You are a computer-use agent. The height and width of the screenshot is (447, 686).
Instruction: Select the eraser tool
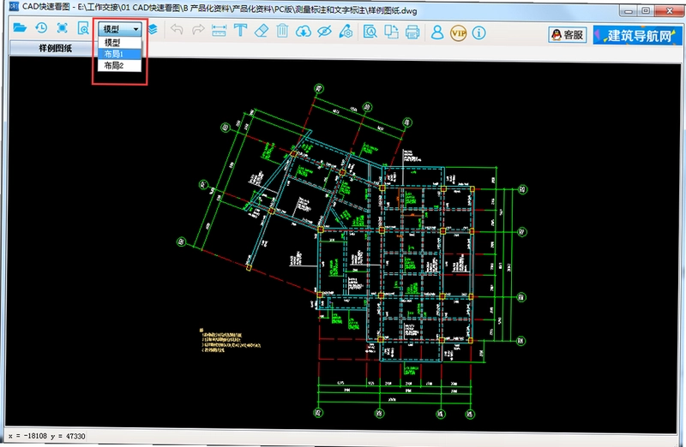[262, 31]
